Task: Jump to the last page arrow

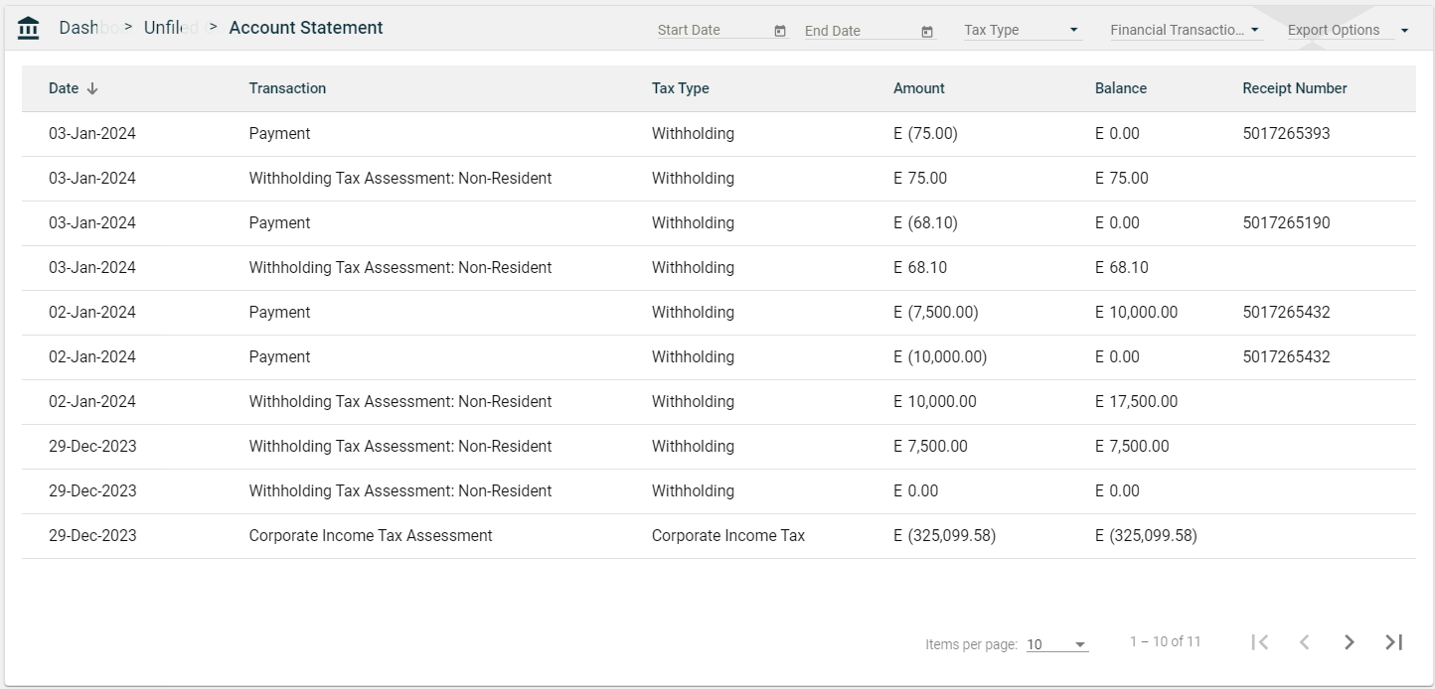Action: [x=1393, y=642]
